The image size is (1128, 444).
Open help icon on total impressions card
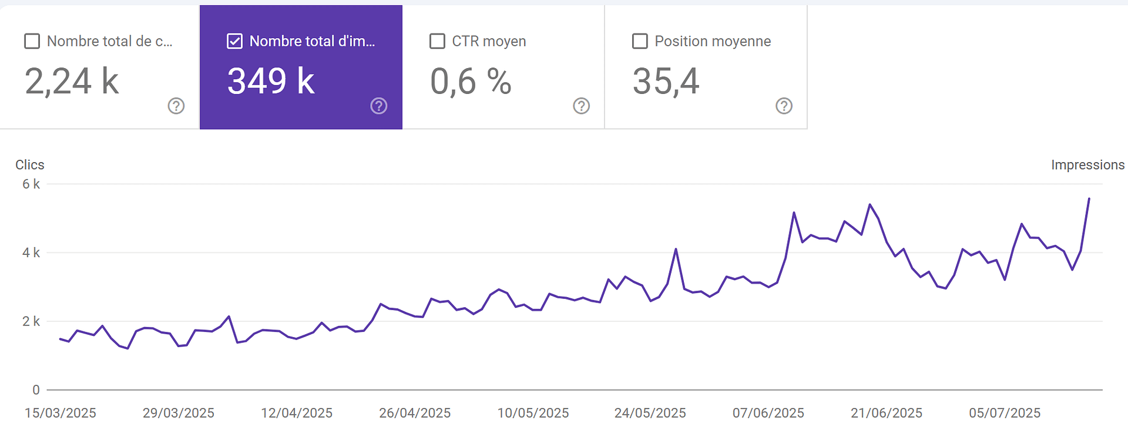point(379,106)
